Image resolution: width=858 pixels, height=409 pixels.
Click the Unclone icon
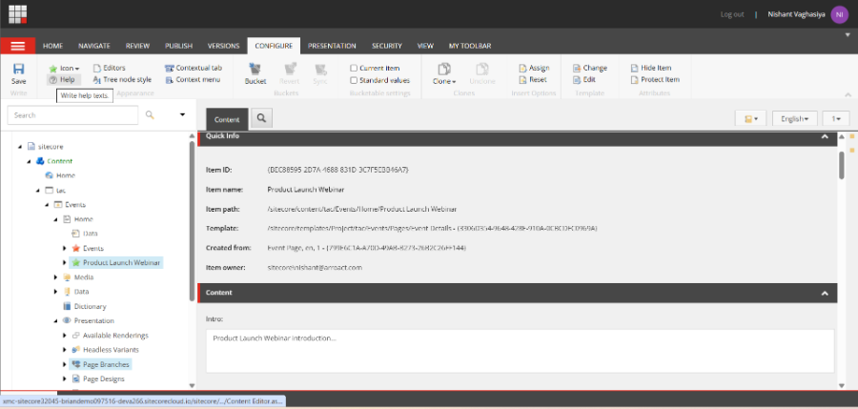click(x=481, y=69)
